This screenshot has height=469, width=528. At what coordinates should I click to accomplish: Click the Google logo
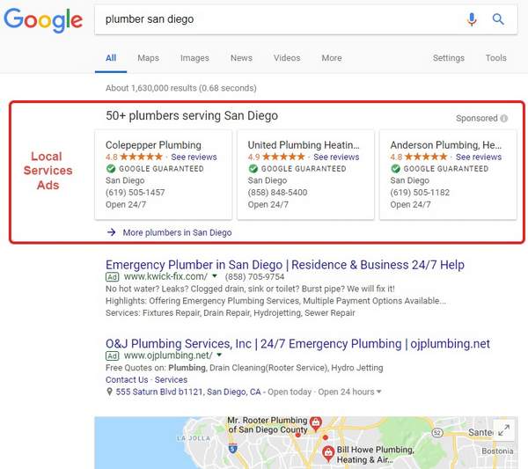tap(42, 20)
